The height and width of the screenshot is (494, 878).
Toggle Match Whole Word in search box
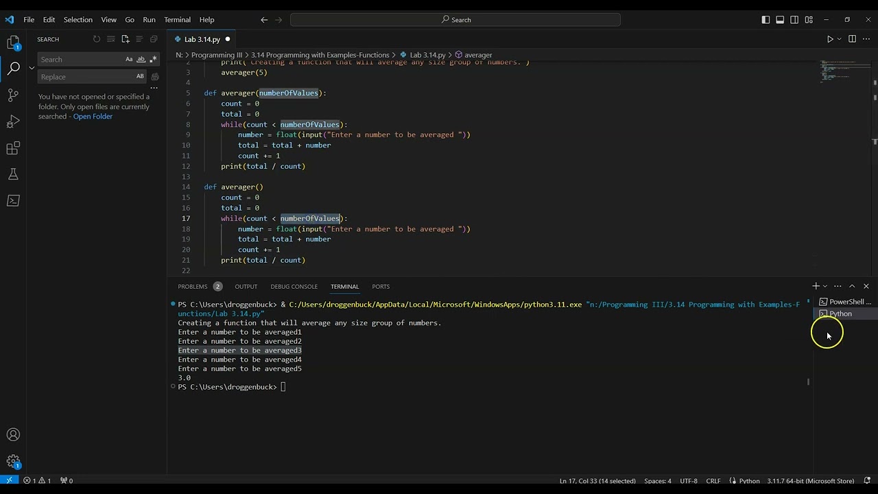click(x=140, y=60)
